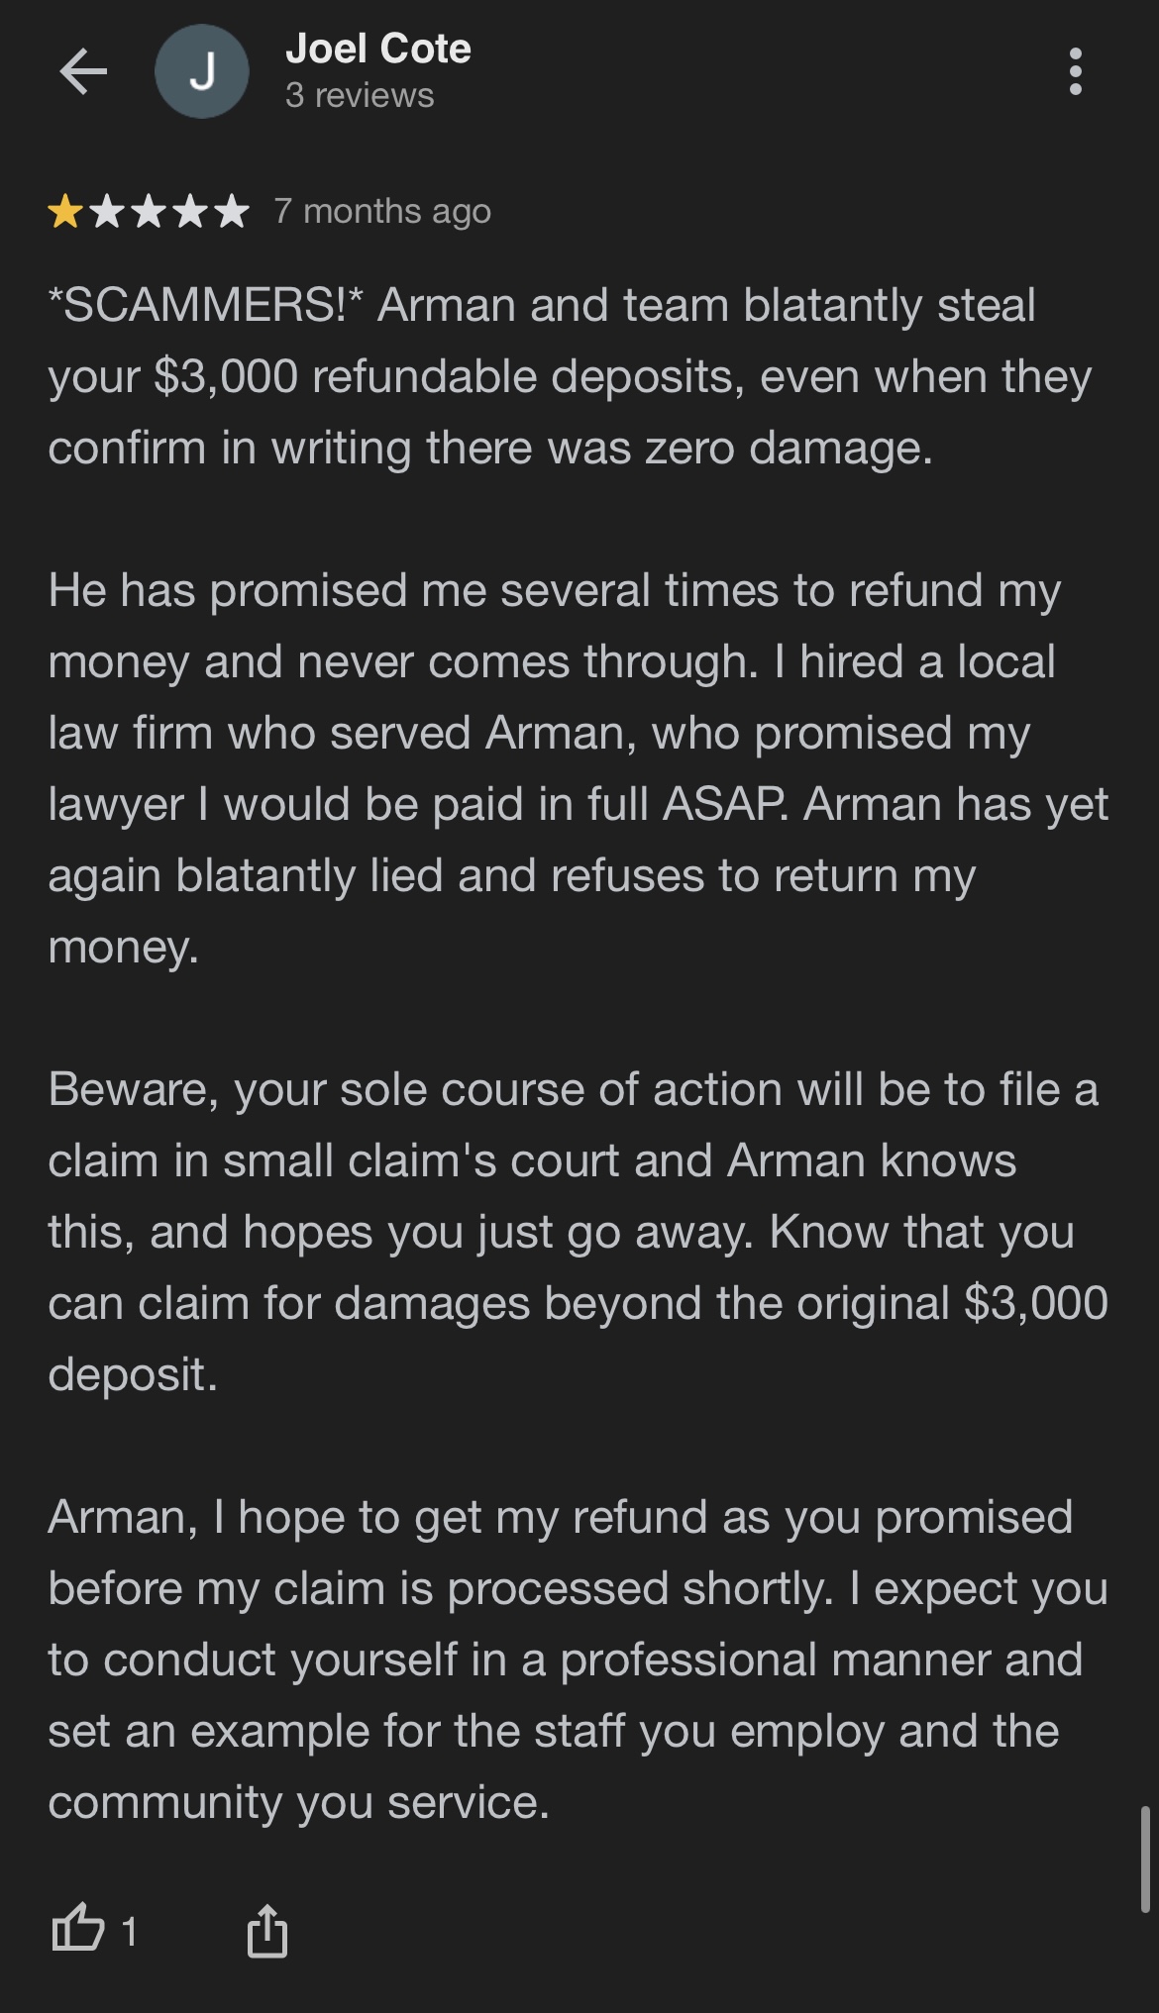Open the three-dot more options menu
1159x2013 pixels.
coord(1075,71)
